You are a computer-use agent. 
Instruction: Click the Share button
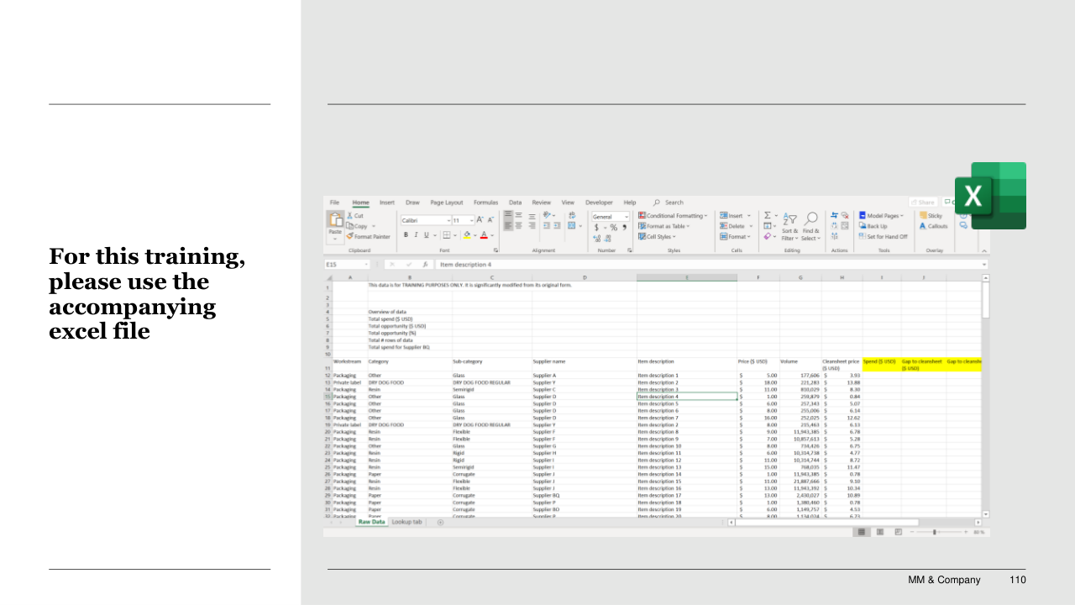[922, 203]
